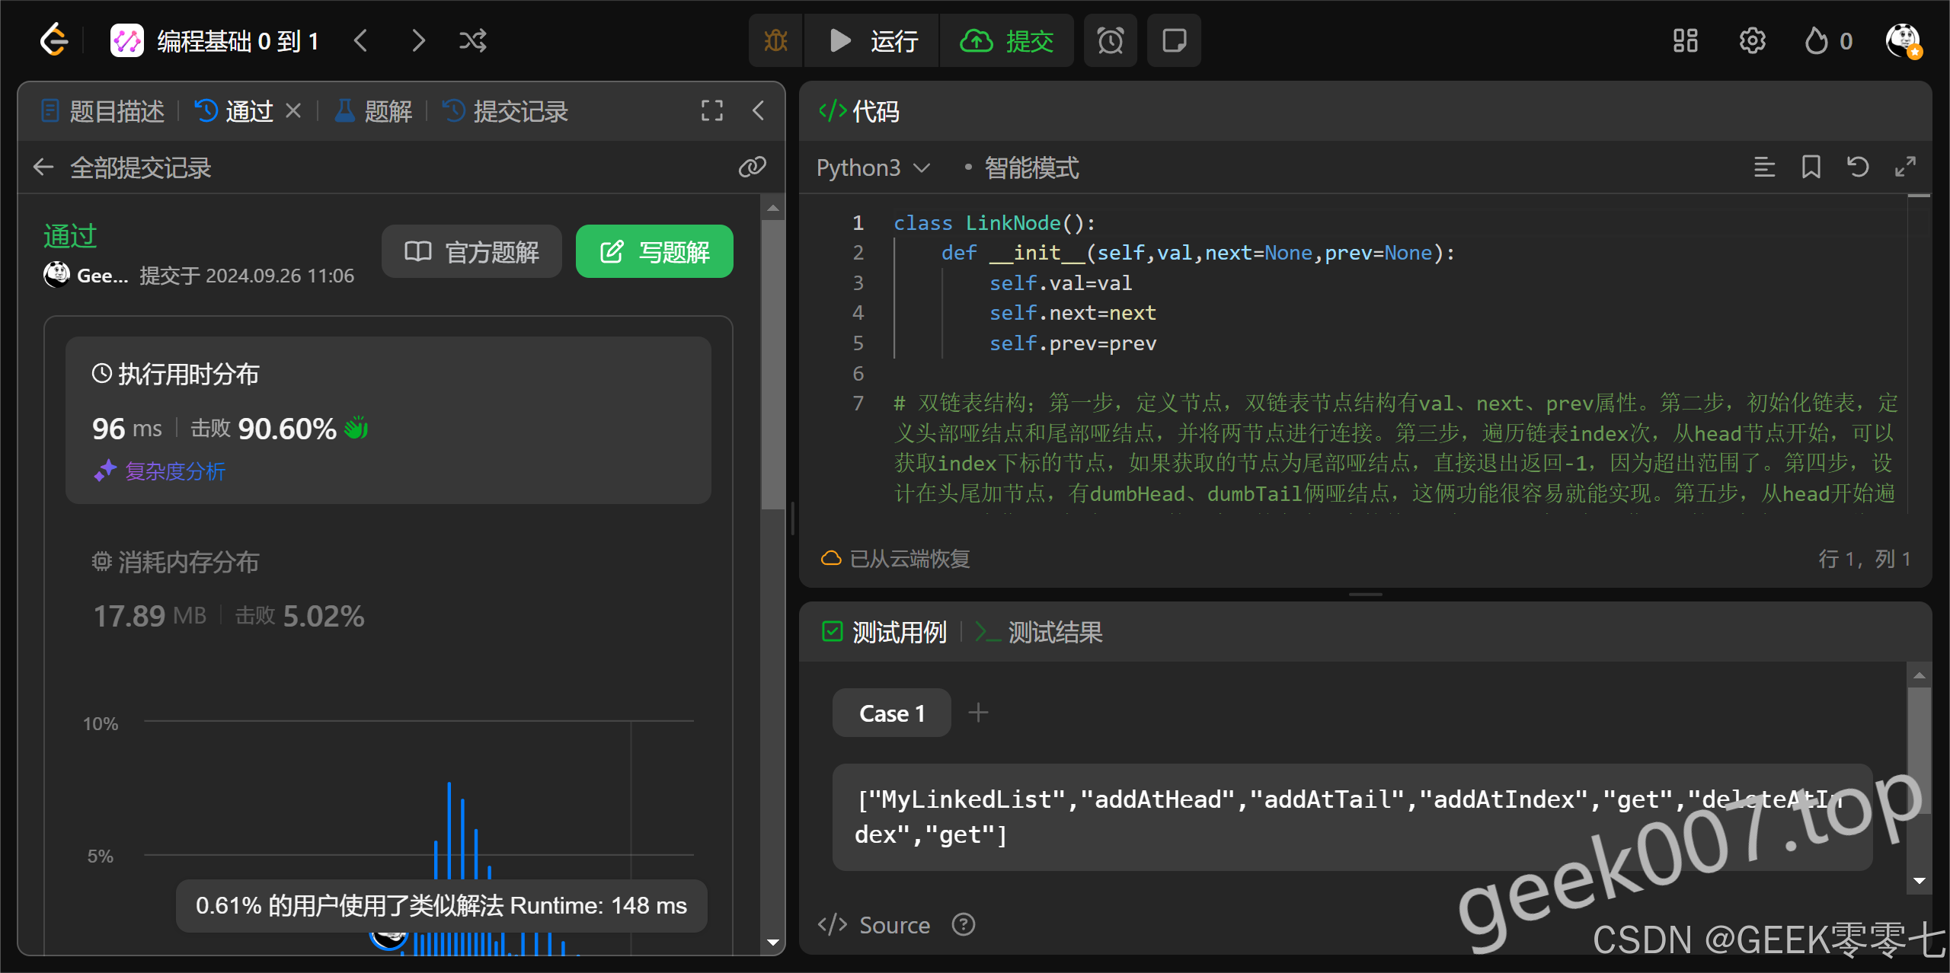The image size is (1950, 973).
Task: Open the layout grid icon
Action: [1685, 40]
